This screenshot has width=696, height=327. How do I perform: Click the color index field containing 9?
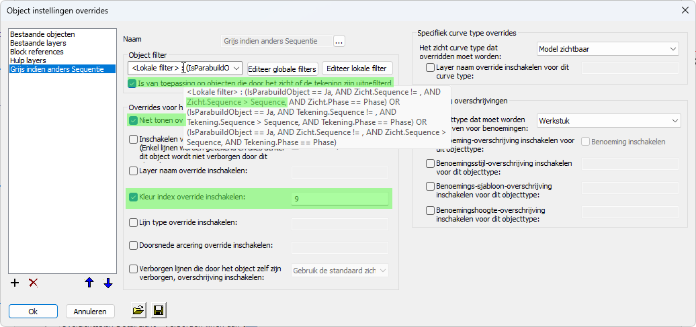pyautogui.click(x=340, y=199)
